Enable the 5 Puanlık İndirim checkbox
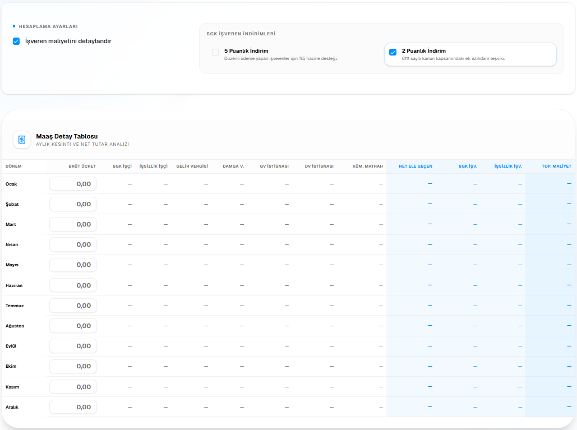The width and height of the screenshot is (577, 430). click(x=215, y=52)
